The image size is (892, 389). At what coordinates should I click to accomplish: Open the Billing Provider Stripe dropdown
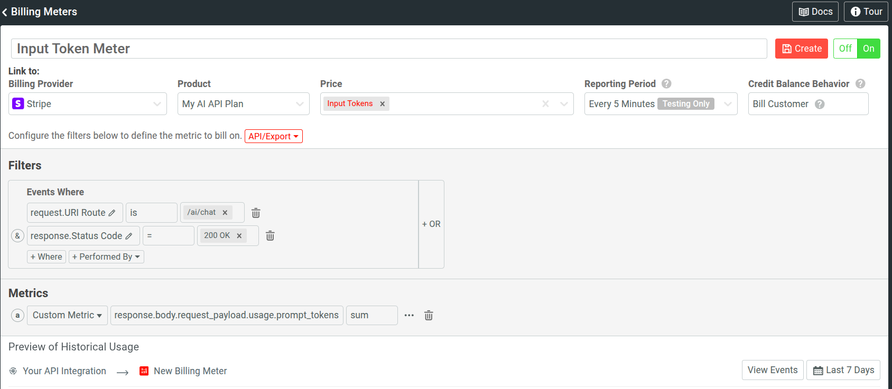[88, 104]
